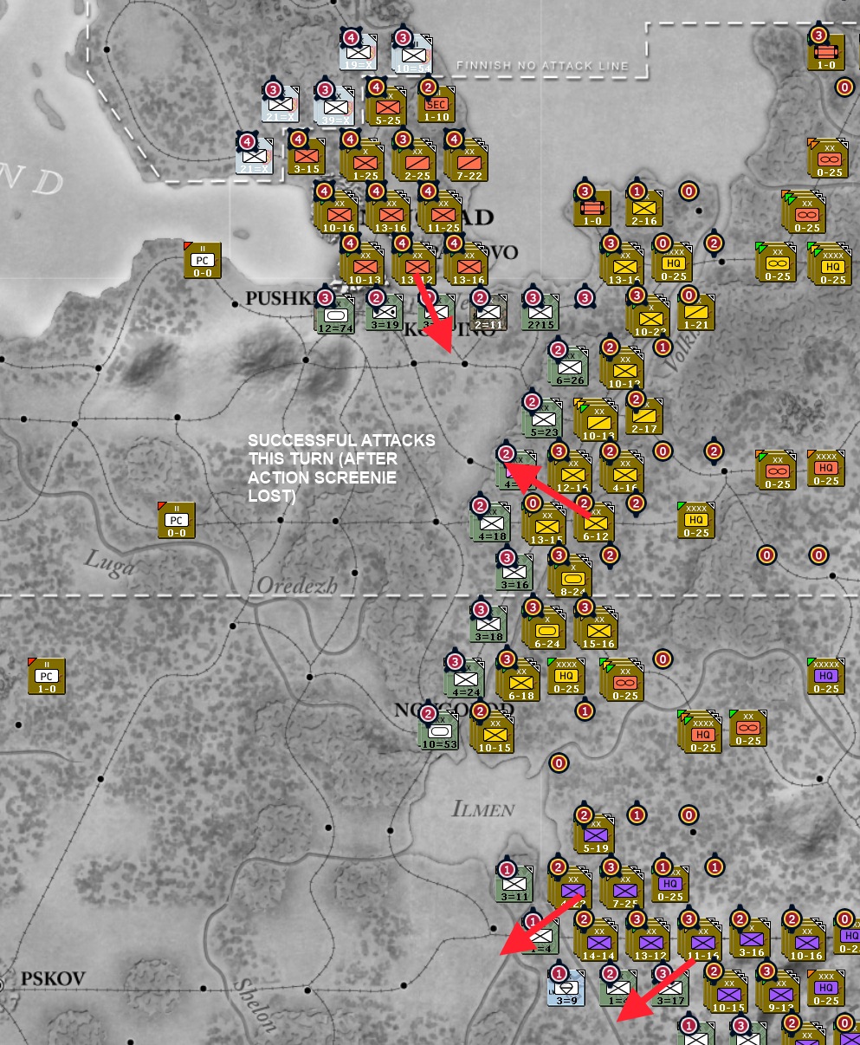
Task: Select the yellow 8-24 armored brigade
Action: 571,574
